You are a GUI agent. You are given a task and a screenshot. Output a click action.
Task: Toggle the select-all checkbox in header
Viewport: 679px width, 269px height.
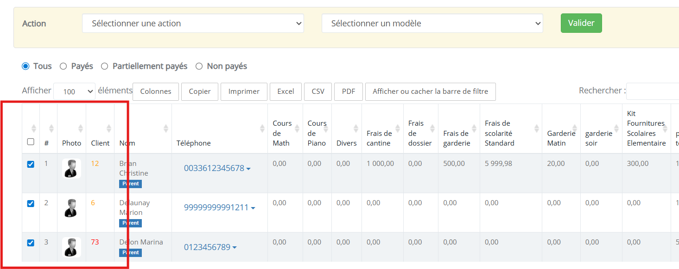tap(31, 142)
